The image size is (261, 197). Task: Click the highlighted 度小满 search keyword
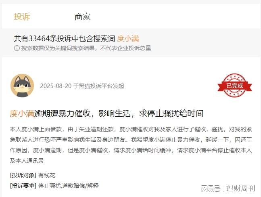[x=128, y=39]
